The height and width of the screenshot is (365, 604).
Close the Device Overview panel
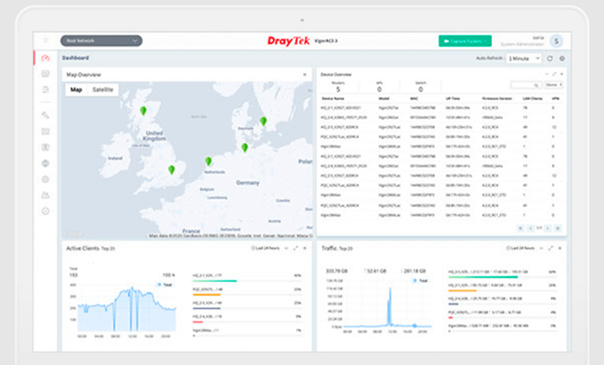pos(561,74)
